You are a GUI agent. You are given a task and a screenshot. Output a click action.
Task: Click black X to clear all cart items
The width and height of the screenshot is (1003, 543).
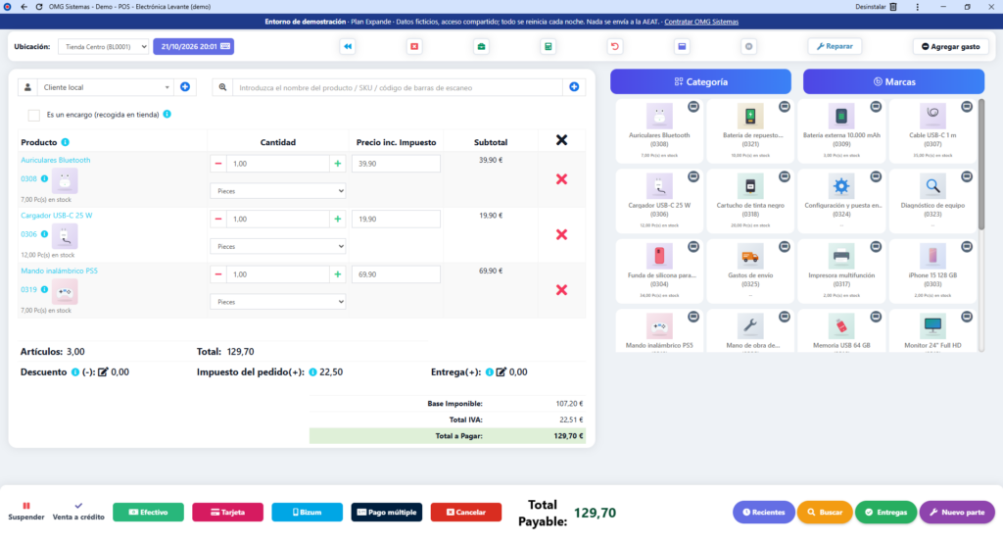click(561, 140)
